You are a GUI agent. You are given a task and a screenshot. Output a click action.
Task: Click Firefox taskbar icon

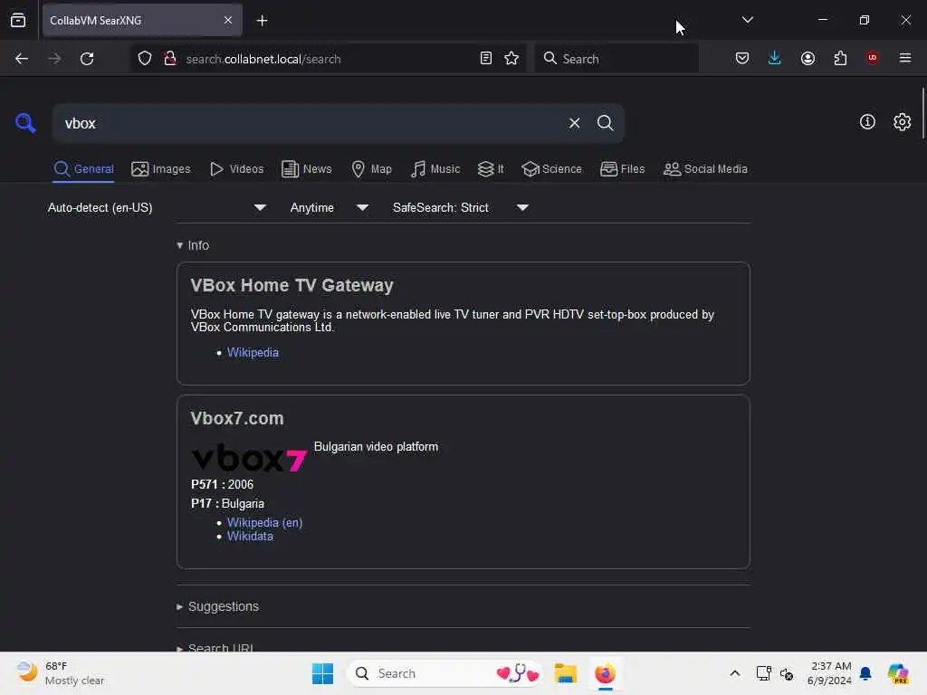(x=605, y=673)
